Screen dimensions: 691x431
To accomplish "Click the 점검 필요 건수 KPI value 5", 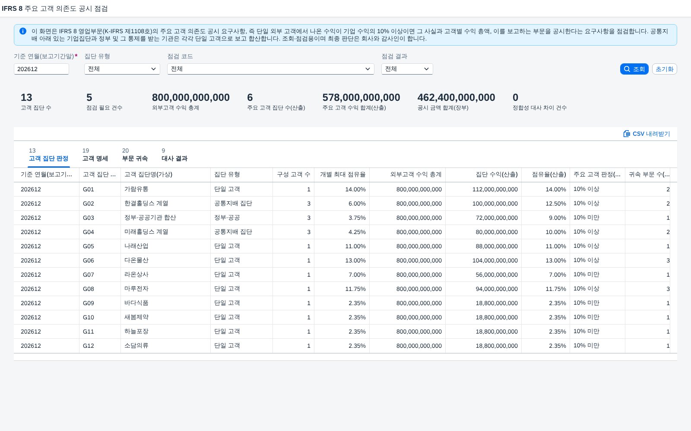I will 89,97.
